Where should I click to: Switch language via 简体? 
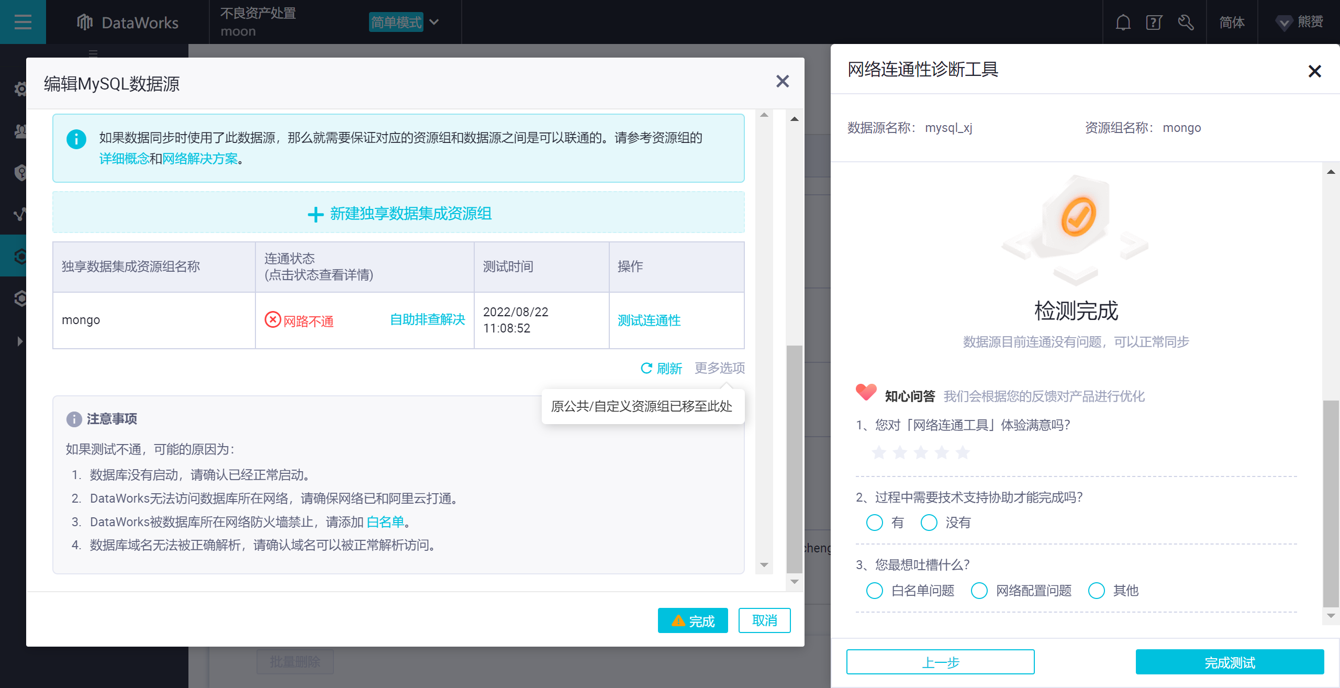pos(1232,23)
